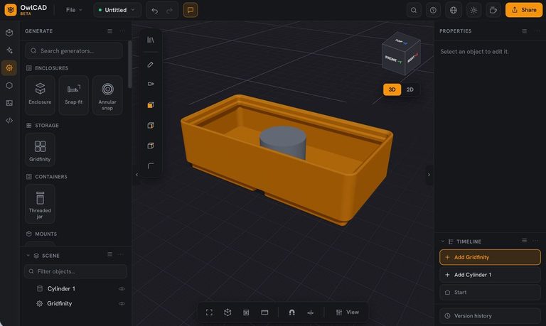Open Scene panel more options ellipsis

point(120,254)
